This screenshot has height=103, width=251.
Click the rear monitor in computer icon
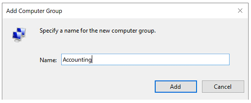[x=22, y=32]
